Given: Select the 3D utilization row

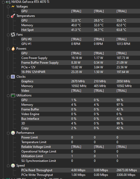Looking at the screenshot, I should tap(80, 123).
